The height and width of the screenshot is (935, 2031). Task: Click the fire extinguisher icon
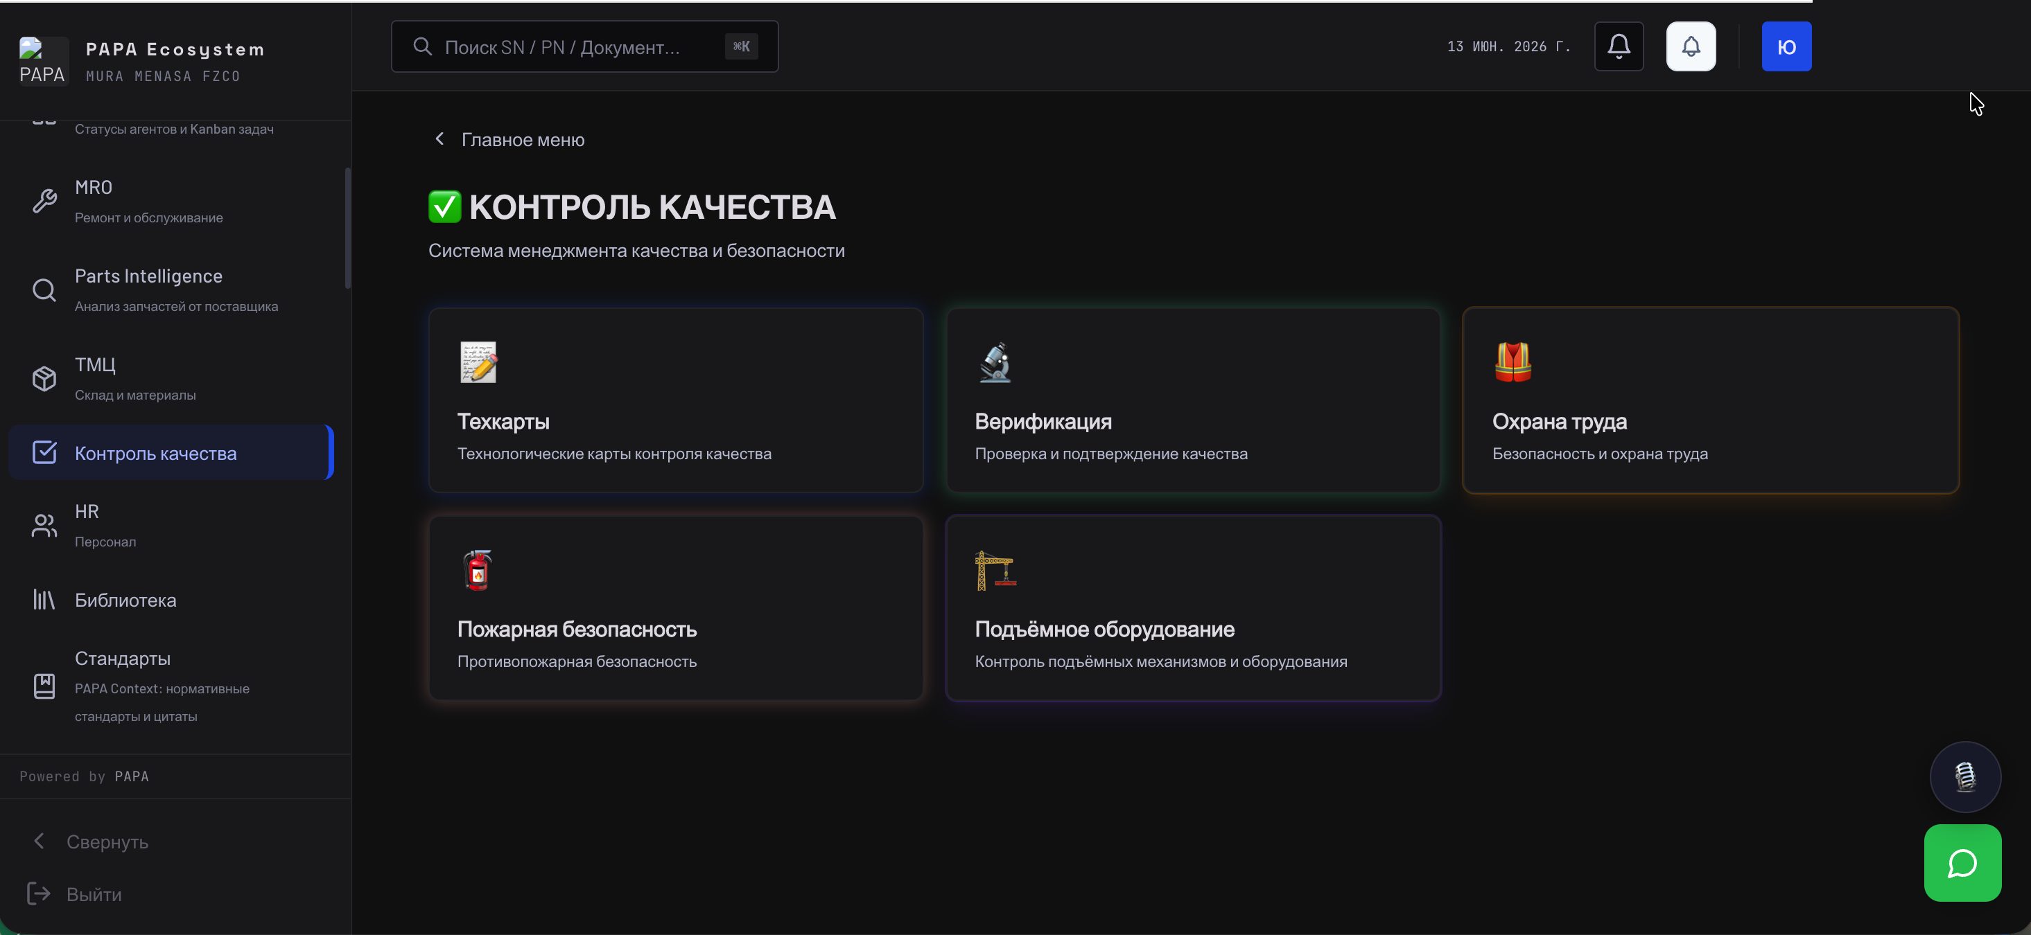pos(478,569)
